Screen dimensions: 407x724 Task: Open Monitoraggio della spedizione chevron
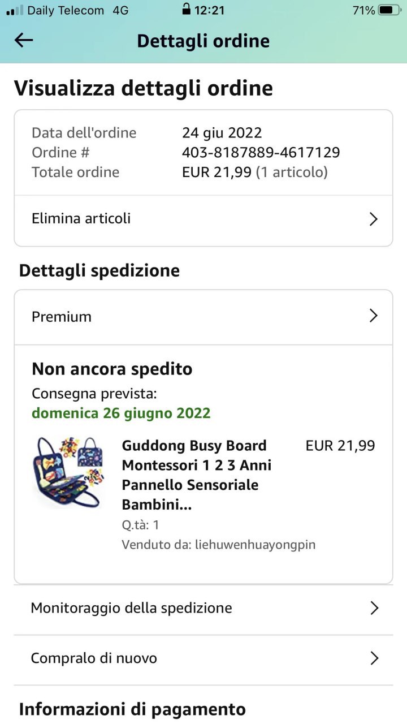[x=374, y=609]
